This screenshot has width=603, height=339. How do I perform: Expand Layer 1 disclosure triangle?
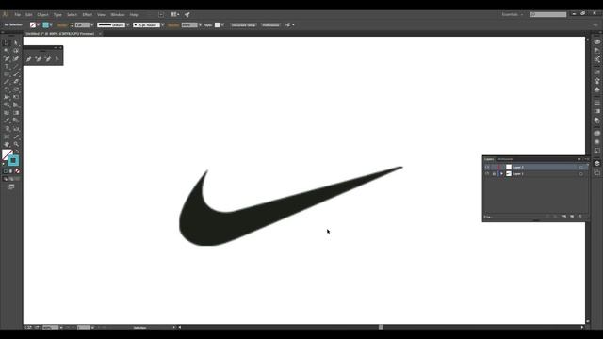tap(501, 173)
